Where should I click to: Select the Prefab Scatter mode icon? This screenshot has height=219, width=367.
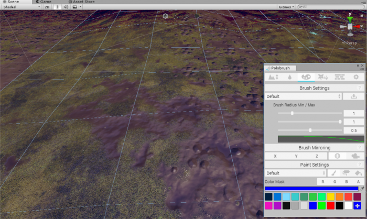pyautogui.click(x=323, y=77)
